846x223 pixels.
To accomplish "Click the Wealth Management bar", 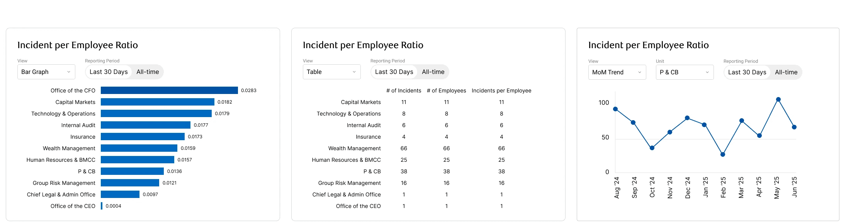I will point(139,148).
